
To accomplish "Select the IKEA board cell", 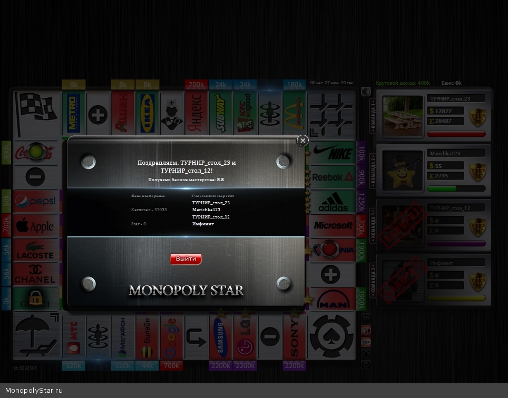I will [x=147, y=113].
